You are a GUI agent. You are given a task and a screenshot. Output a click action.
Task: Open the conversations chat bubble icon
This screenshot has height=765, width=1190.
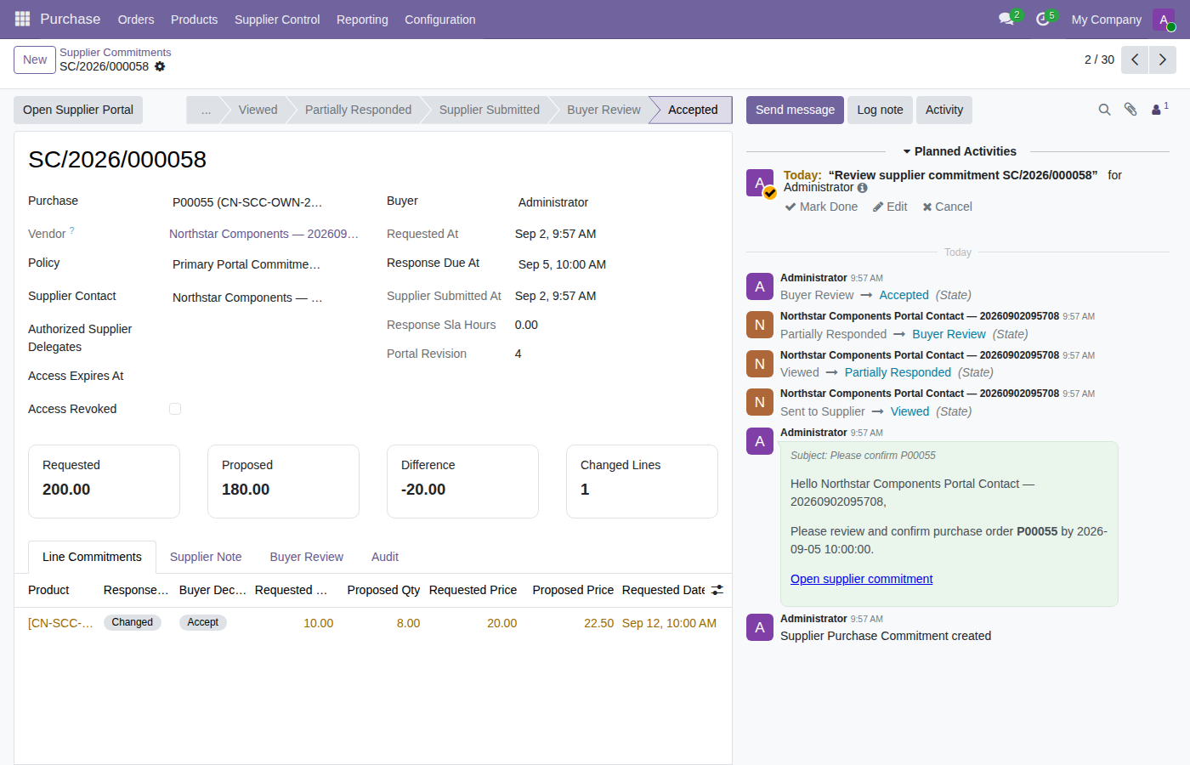(x=1006, y=19)
